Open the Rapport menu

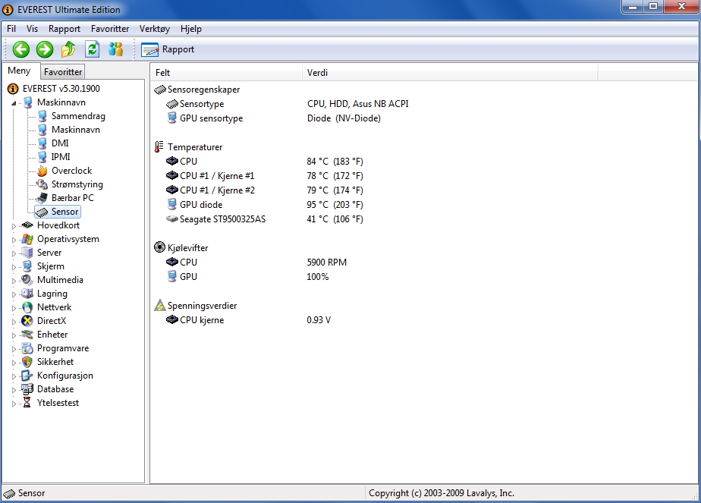click(x=64, y=29)
